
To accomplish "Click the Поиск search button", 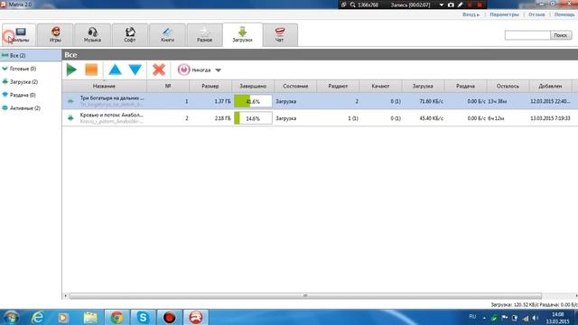I will click(x=561, y=35).
